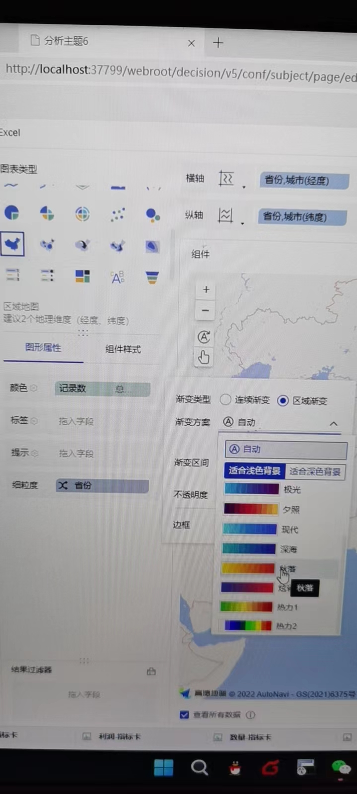Switch to 组件样式 tab
The height and width of the screenshot is (794, 357).
point(123,349)
